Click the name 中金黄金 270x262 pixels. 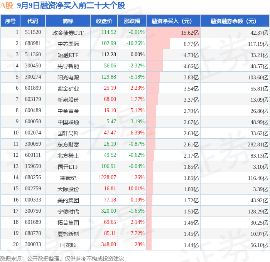(x=68, y=111)
